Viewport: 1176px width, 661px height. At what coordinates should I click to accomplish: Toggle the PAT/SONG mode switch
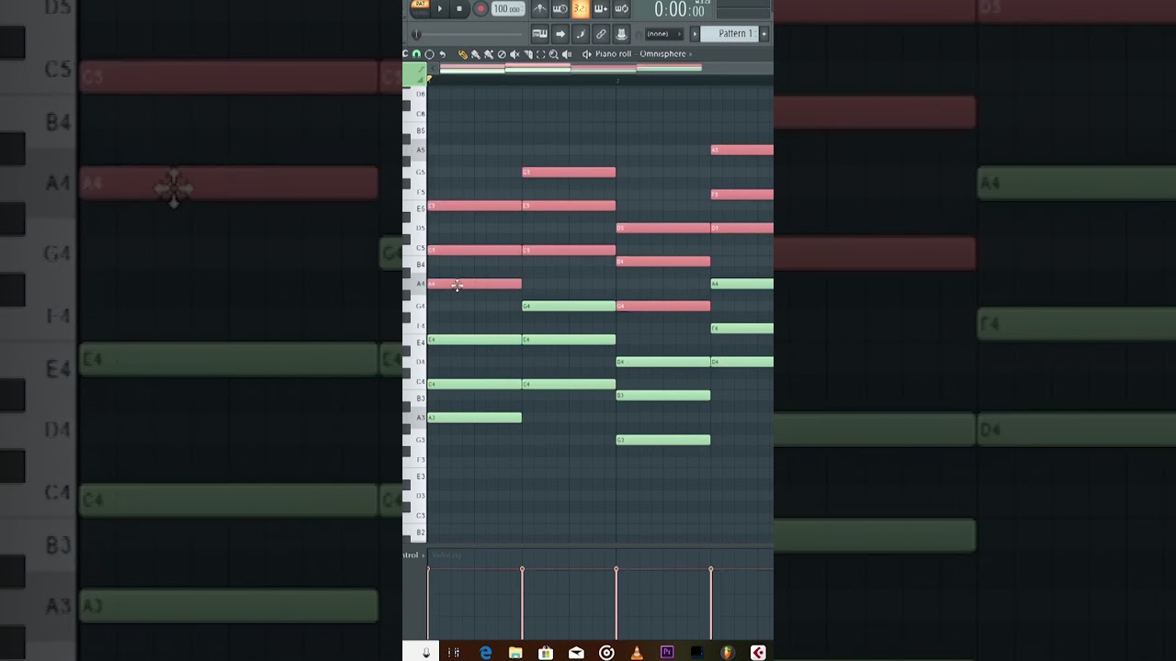[420, 8]
